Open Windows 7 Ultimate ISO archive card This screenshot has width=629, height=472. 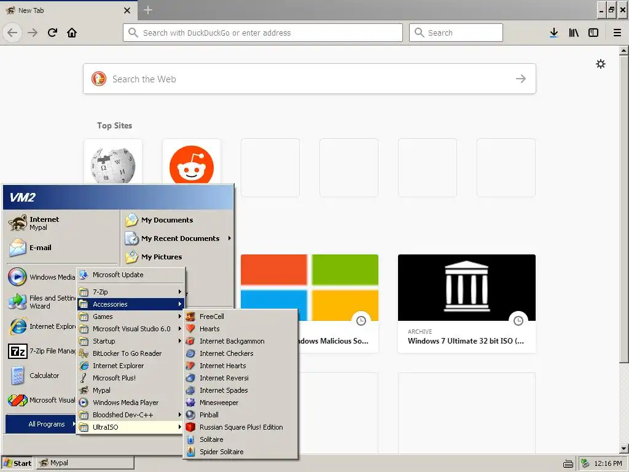467,304
